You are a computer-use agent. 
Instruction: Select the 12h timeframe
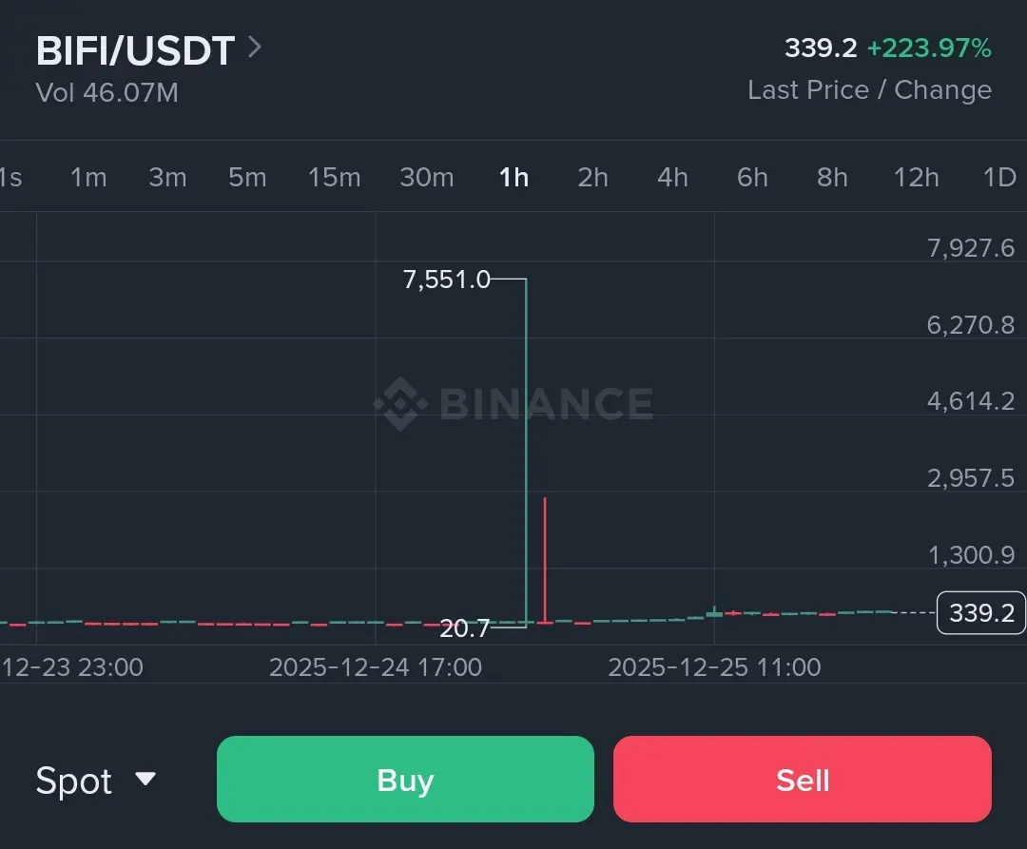click(x=916, y=177)
